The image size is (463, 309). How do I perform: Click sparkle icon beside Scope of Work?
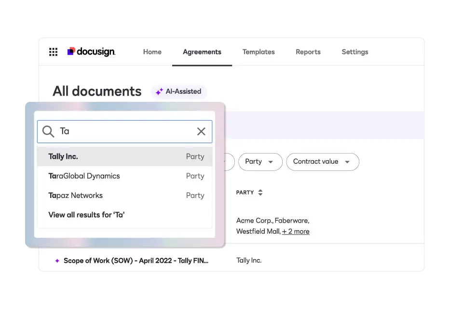click(x=57, y=261)
